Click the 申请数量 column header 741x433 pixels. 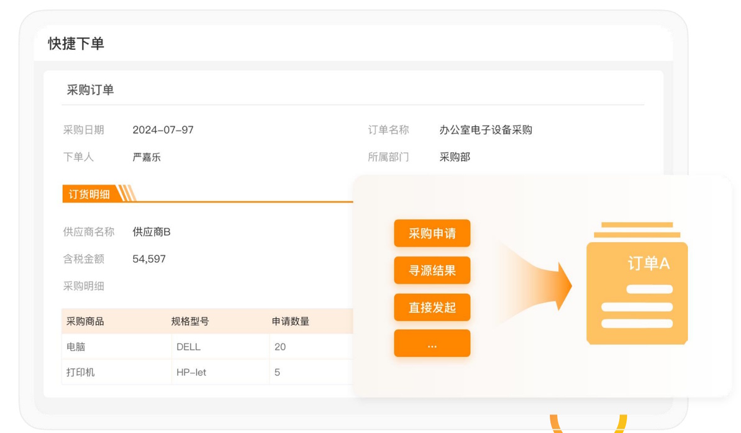[x=291, y=321]
